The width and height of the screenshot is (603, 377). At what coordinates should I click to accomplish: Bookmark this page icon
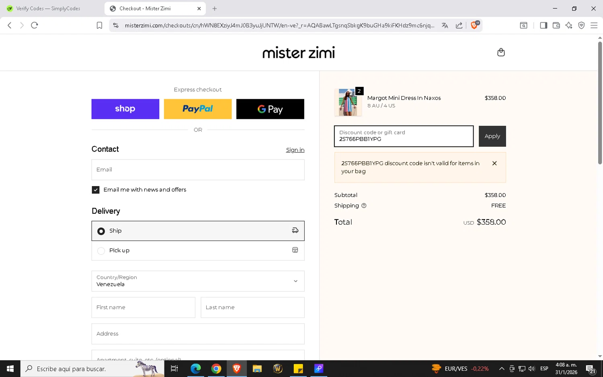click(99, 25)
